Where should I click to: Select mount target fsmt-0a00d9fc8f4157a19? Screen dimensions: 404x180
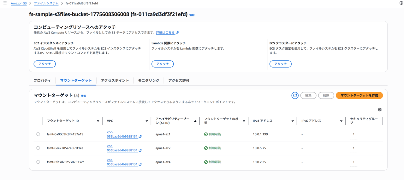tap(38, 134)
